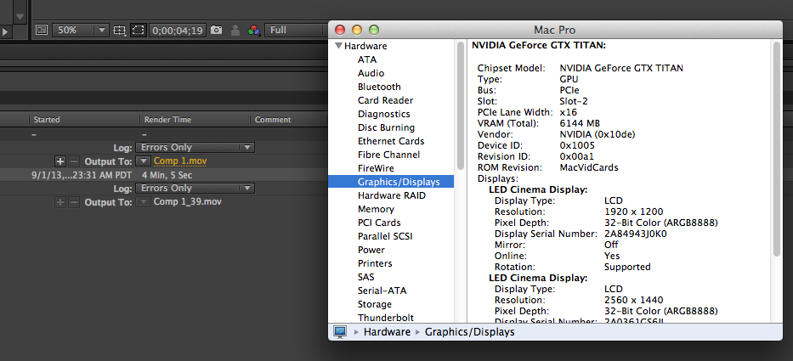Select Serial-ATA in the sidebar
Screen dimensions: 793x361
(382, 290)
